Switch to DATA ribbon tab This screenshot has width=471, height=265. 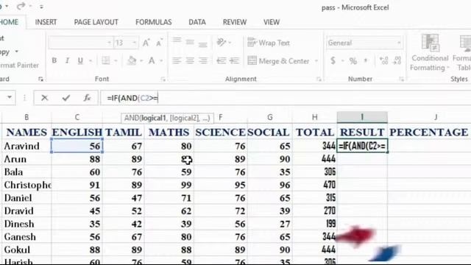point(197,22)
